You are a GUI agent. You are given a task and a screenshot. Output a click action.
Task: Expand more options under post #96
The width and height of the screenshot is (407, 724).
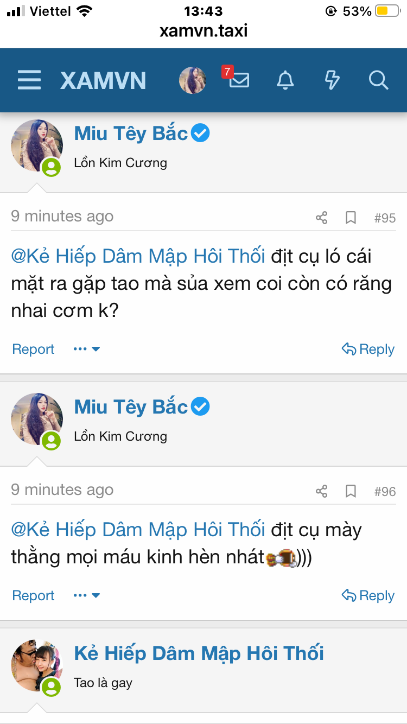[x=87, y=595]
